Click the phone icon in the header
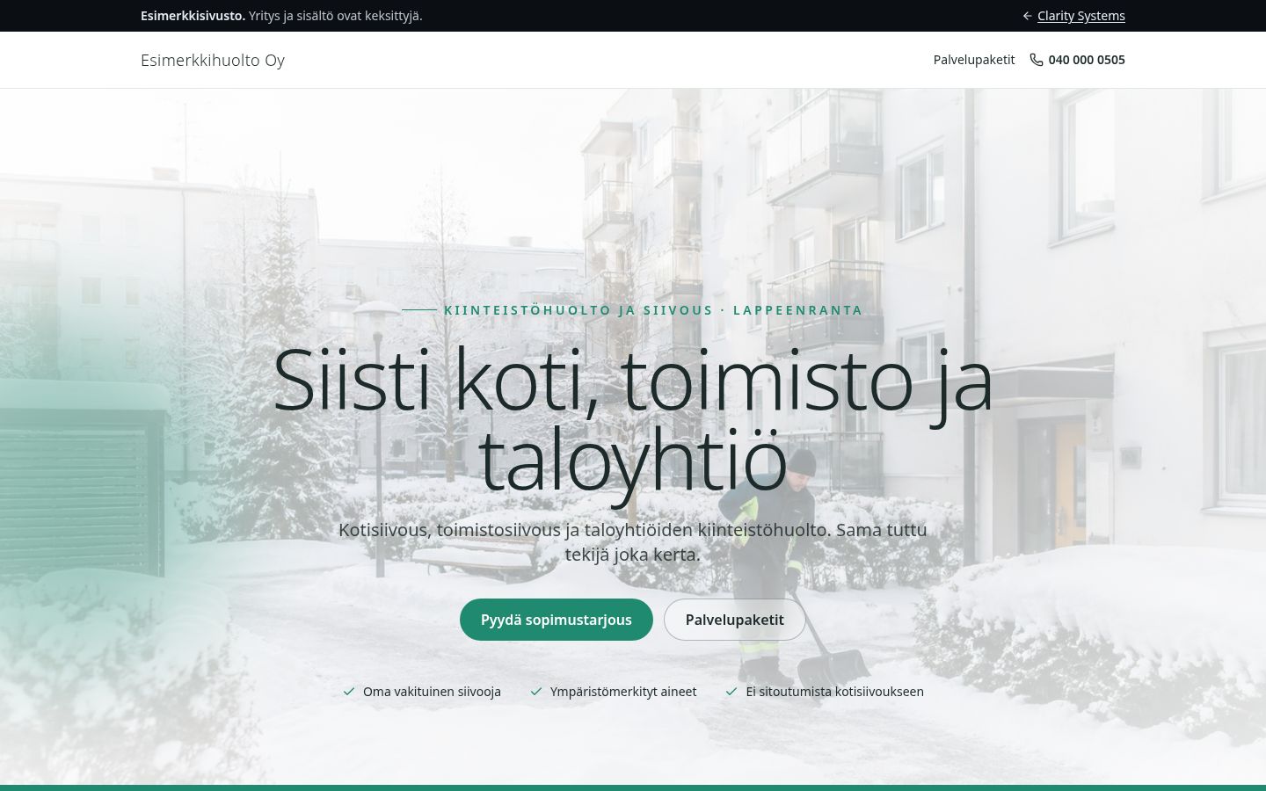 [1037, 60]
